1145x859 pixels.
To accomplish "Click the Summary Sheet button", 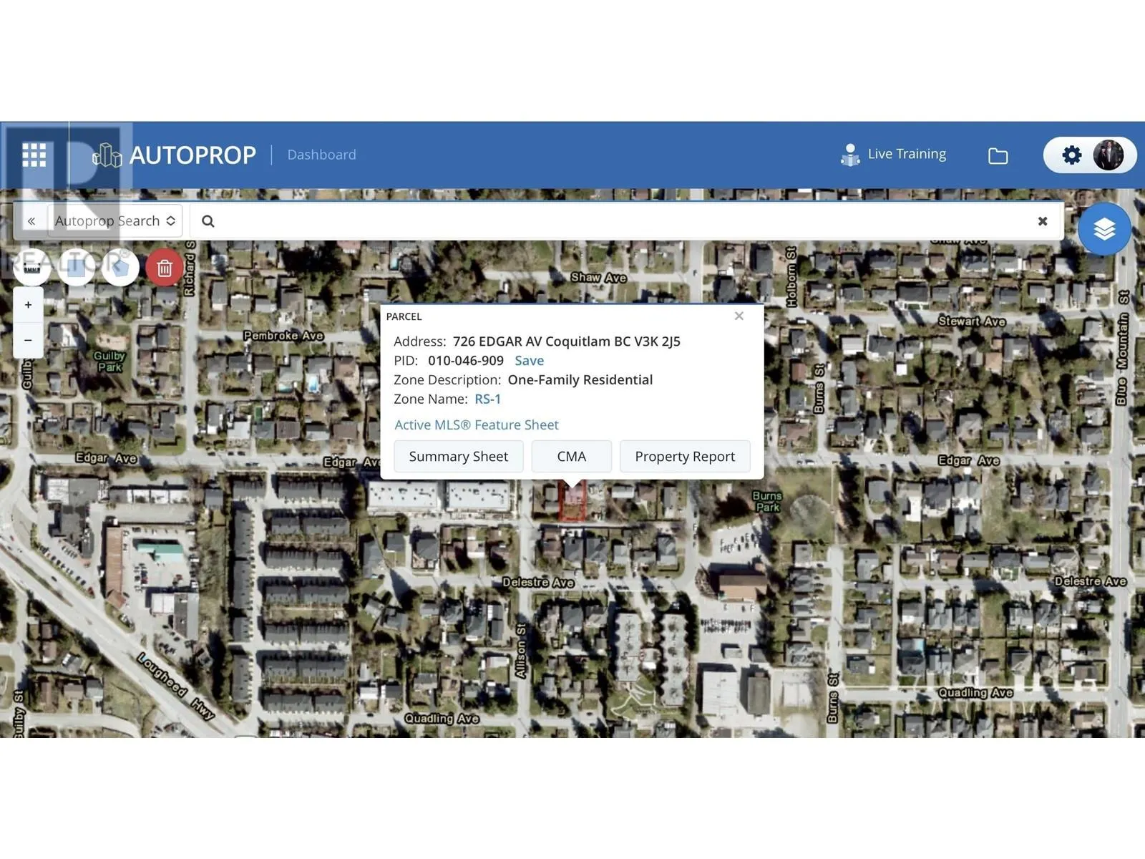I will click(458, 457).
